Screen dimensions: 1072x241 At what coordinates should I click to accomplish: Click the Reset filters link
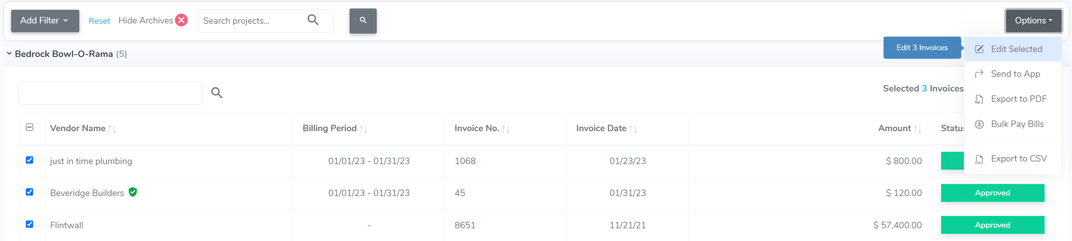point(99,21)
